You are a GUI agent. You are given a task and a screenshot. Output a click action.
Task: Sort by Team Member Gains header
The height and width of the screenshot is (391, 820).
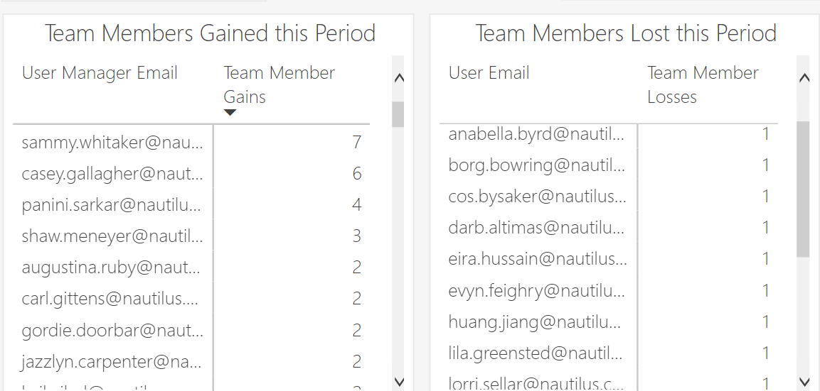(279, 84)
